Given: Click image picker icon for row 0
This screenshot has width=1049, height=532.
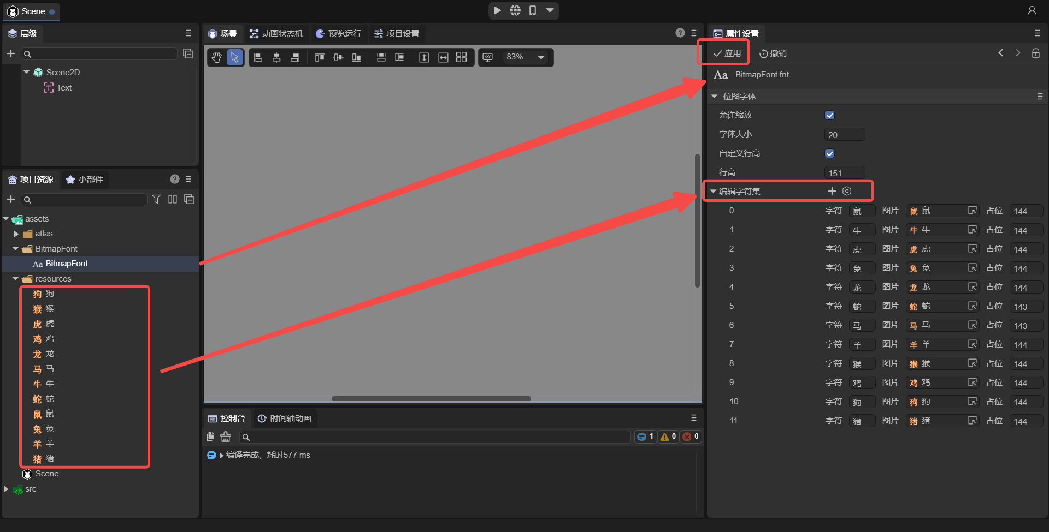Looking at the screenshot, I should pos(973,211).
